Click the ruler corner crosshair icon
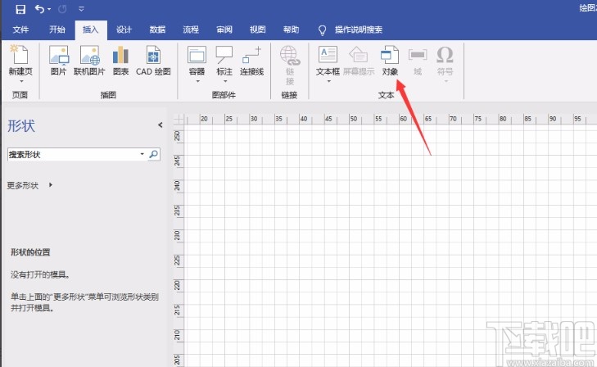 [179, 119]
